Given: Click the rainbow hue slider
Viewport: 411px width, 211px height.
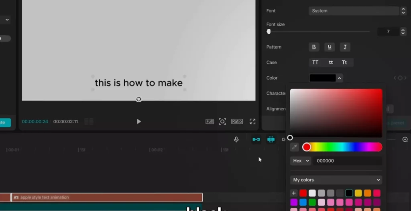Looking at the screenshot, I should pyautogui.click(x=342, y=147).
